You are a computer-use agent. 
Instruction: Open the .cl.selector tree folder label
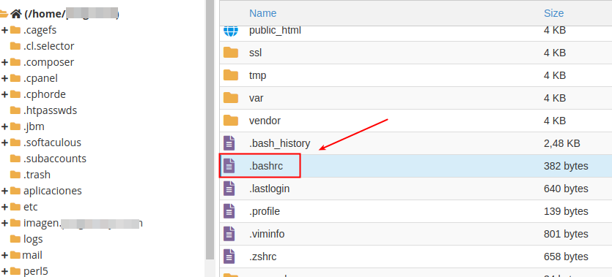(49, 46)
